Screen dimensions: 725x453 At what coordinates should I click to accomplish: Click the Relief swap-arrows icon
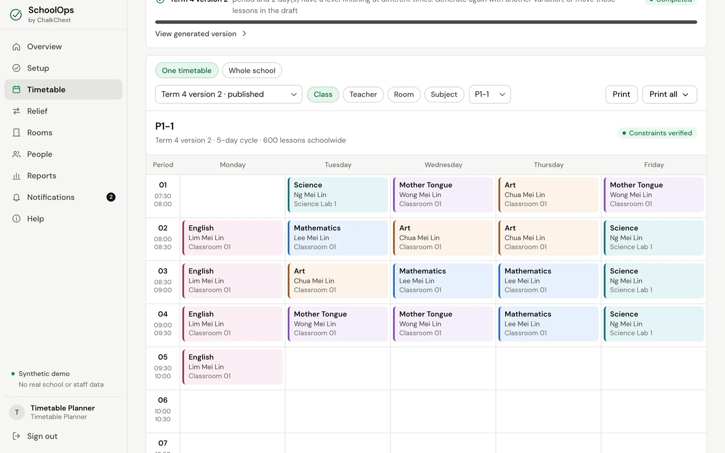[16, 111]
